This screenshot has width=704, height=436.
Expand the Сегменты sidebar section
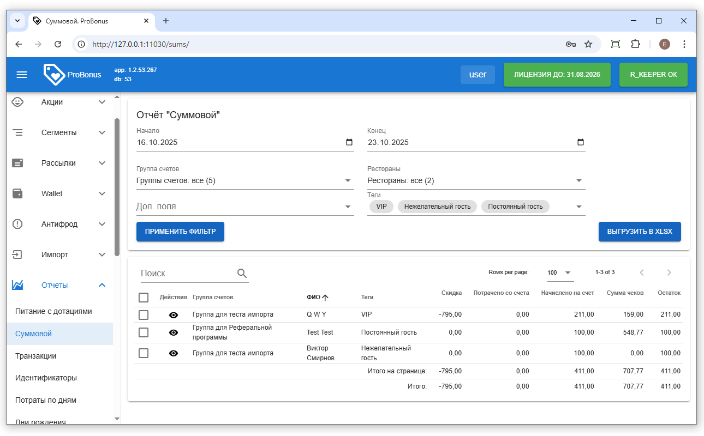pos(59,132)
